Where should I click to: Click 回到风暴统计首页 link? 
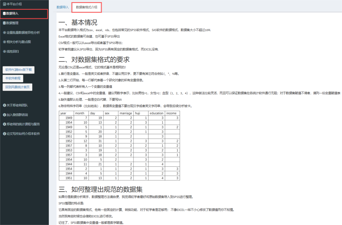click(x=17, y=87)
